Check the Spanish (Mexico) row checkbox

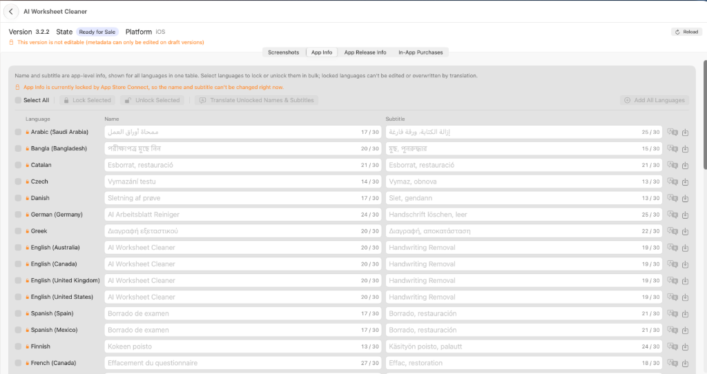point(18,331)
